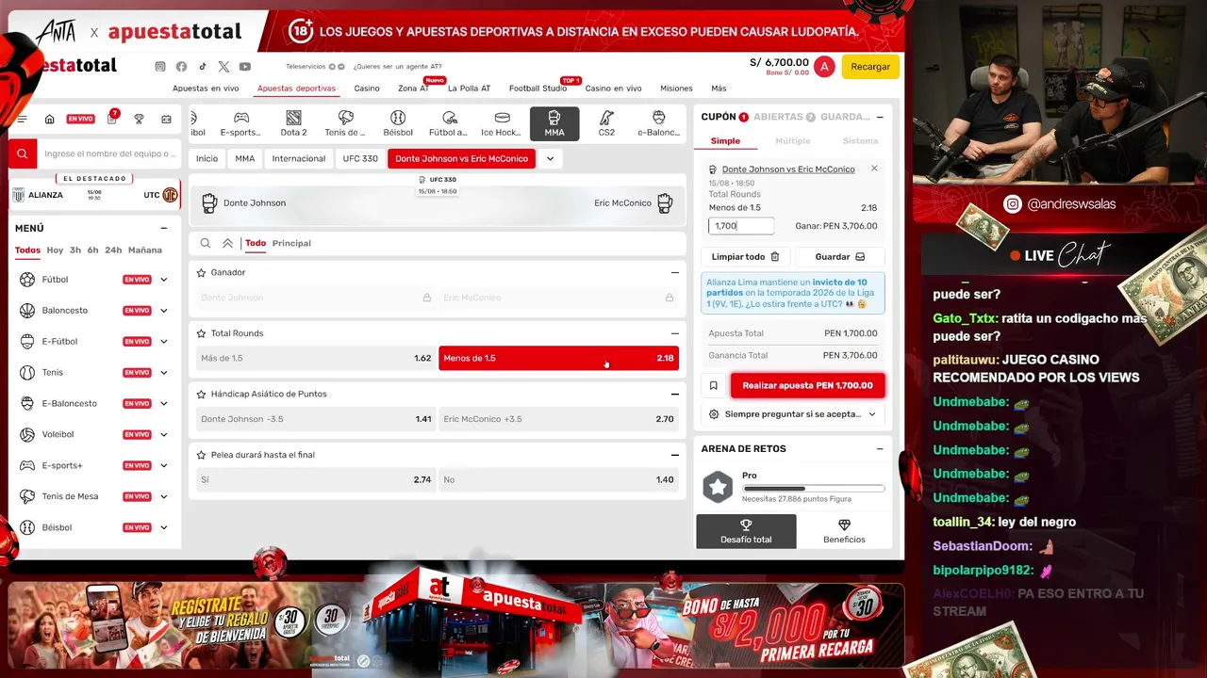Toggle the EN VIVO filter in sidebar toolbar
Image resolution: width=1207 pixels, height=678 pixels.
(80, 119)
